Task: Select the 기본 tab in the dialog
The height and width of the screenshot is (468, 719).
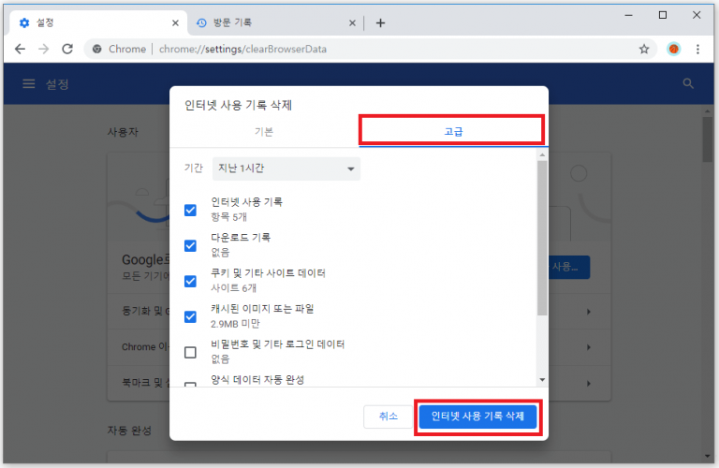Action: click(x=264, y=132)
